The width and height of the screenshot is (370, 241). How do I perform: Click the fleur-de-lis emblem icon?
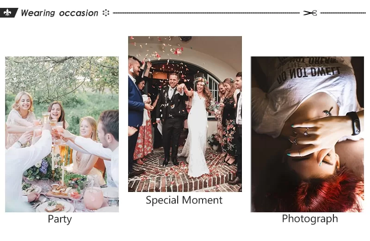pos(7,13)
